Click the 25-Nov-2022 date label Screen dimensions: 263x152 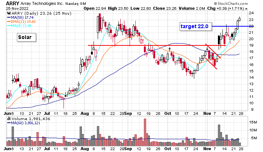[17, 8]
